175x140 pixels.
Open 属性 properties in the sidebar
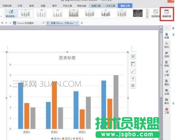(x=167, y=82)
